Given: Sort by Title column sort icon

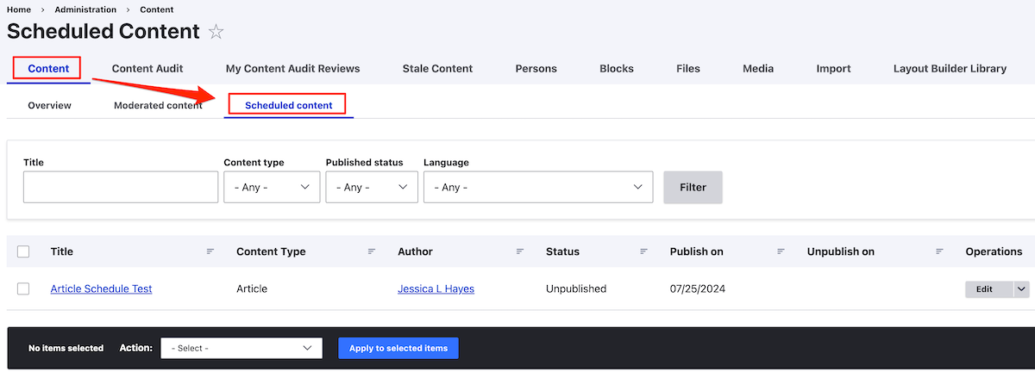Looking at the screenshot, I should (x=210, y=251).
